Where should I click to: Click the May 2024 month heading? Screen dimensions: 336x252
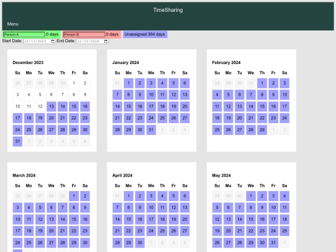222,175
